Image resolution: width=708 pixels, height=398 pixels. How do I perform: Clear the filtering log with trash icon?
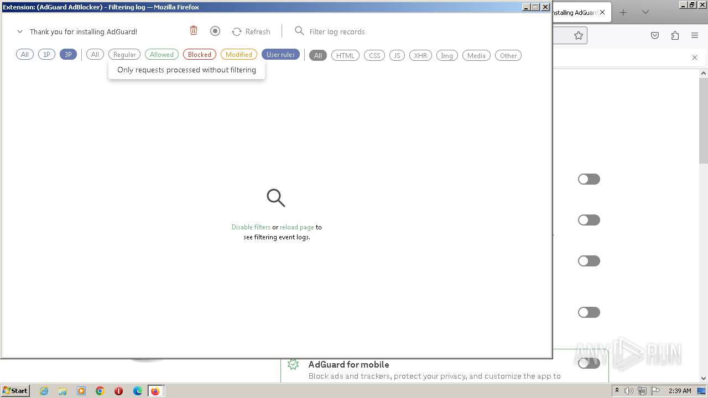194,31
